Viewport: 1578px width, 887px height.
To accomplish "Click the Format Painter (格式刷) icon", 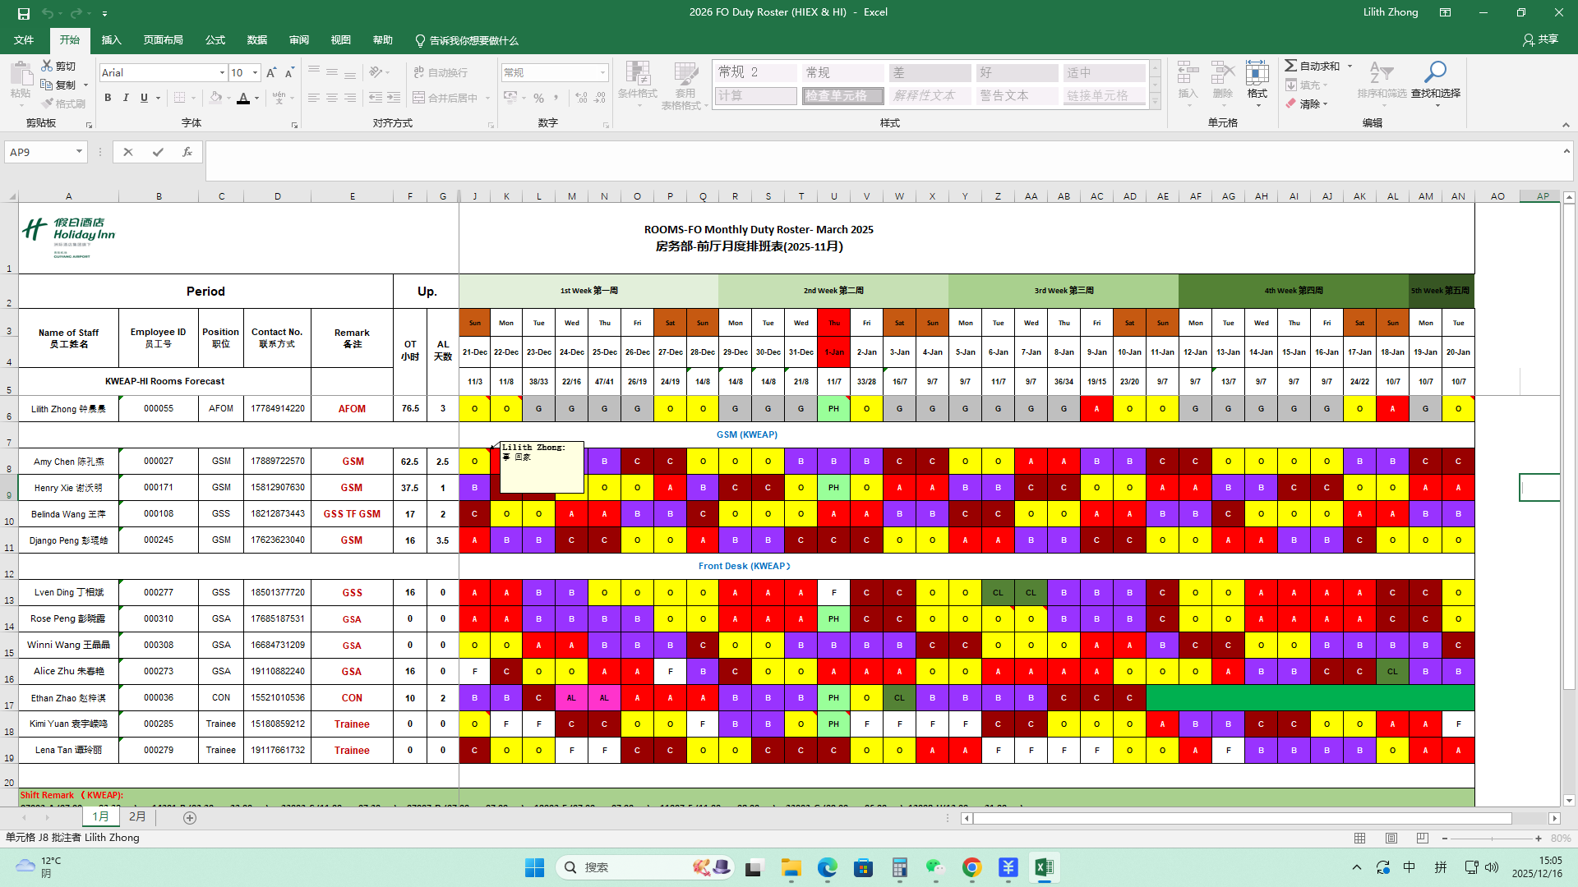I will tap(48, 103).
